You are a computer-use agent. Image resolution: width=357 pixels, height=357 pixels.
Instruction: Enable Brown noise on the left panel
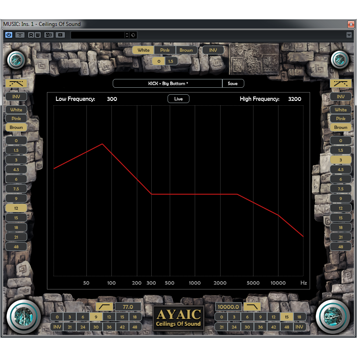tap(16, 127)
